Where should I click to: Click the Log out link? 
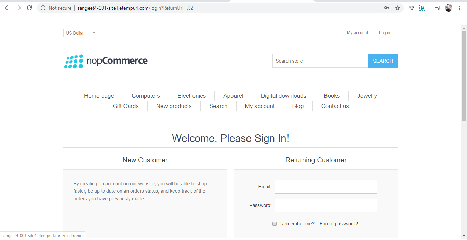[x=386, y=33]
